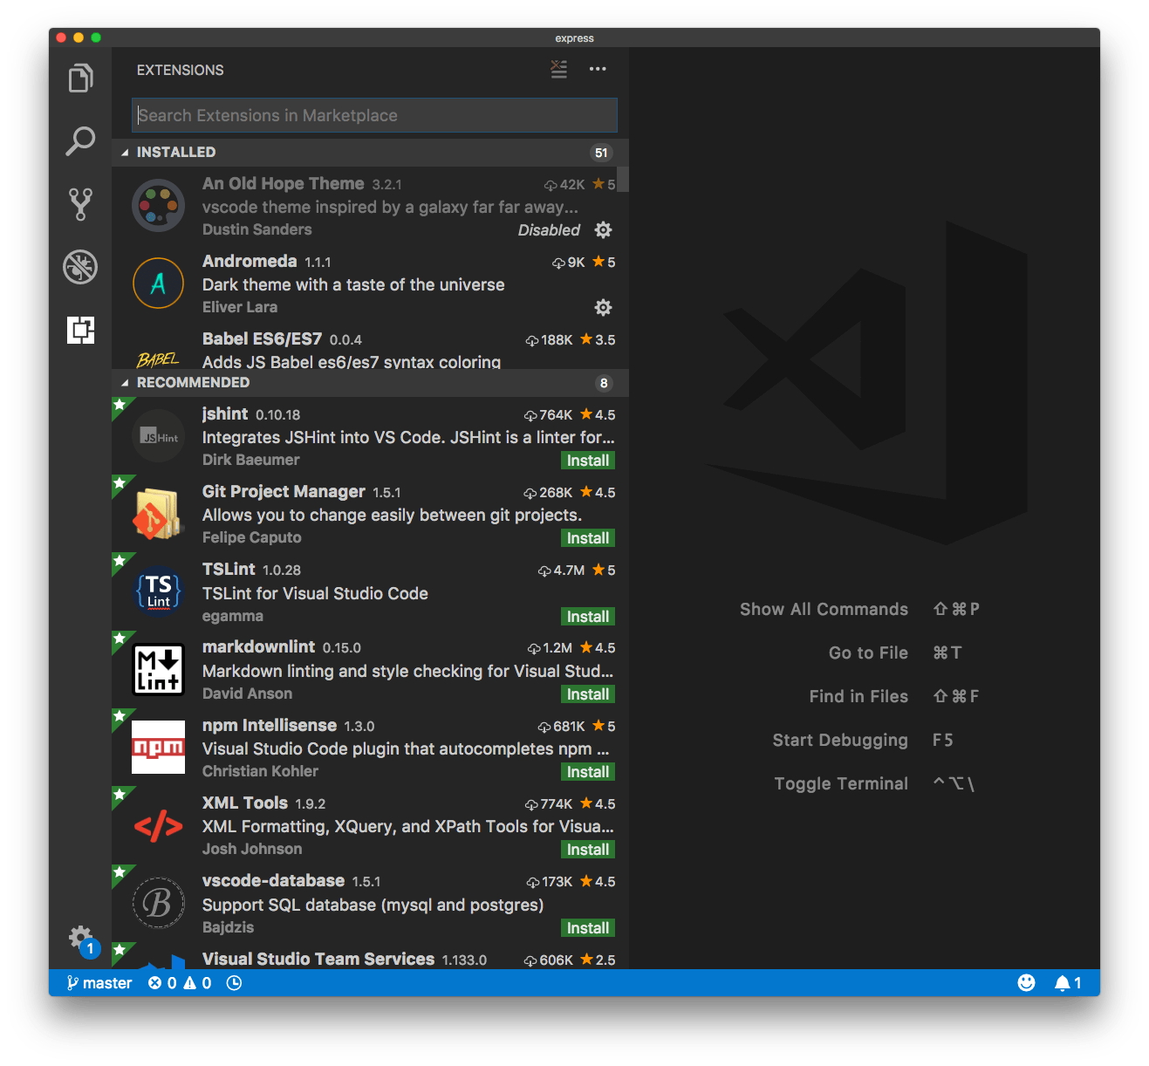Click publisher name Dirk Baeumer
The width and height of the screenshot is (1149, 1066).
point(251,460)
